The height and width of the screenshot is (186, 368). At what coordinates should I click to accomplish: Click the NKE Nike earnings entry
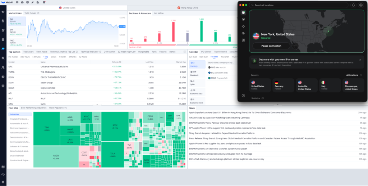(x=217, y=67)
